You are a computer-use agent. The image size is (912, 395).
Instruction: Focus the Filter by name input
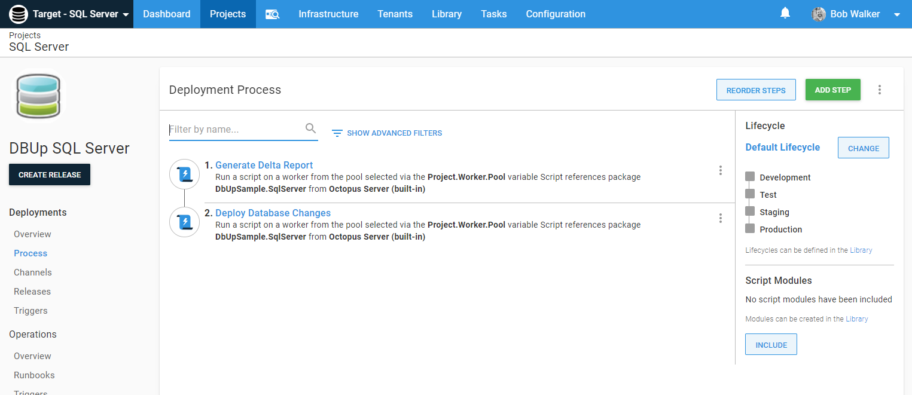[x=236, y=129]
